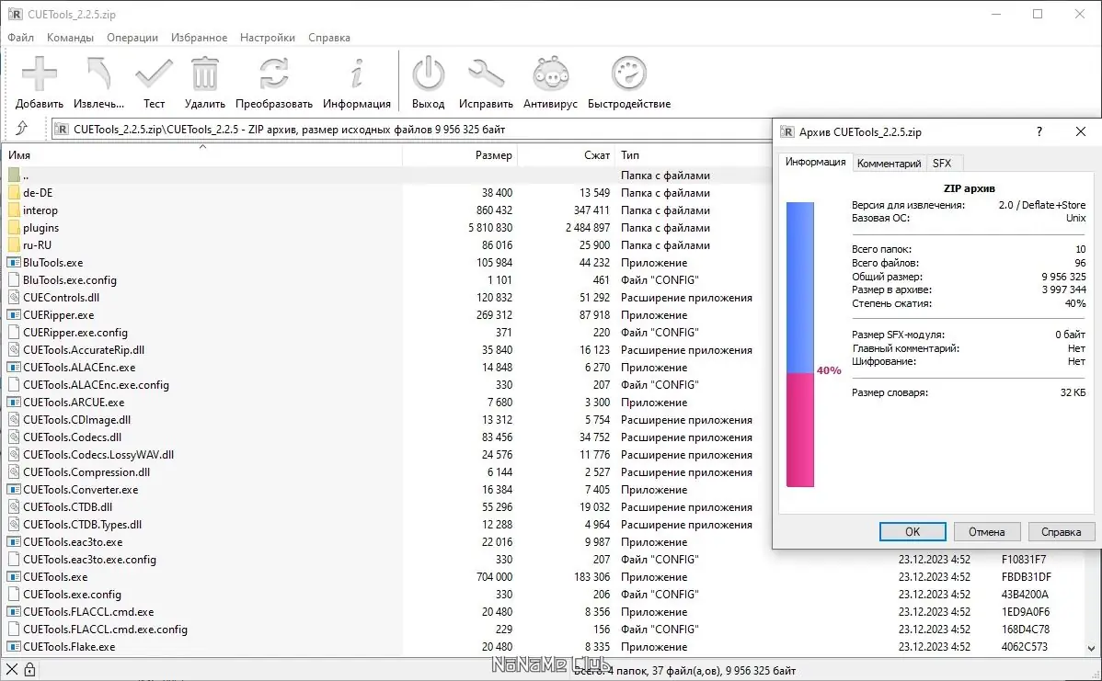Open the Преобразовать (Convert) tool

pos(273,74)
